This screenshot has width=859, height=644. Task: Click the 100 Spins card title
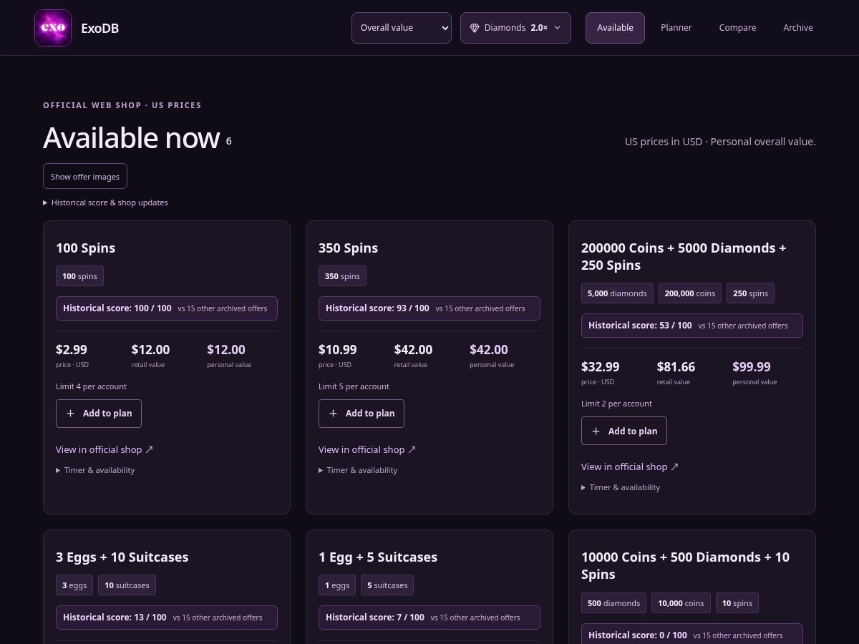[x=86, y=248]
